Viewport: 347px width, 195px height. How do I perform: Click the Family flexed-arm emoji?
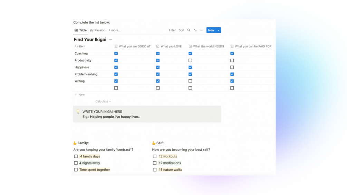(75, 143)
